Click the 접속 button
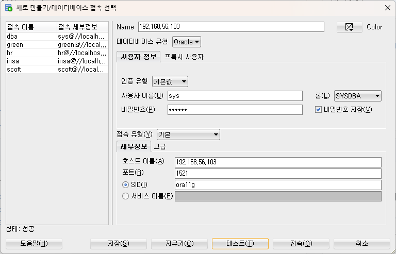This screenshot has height=254, width=396. (301, 243)
